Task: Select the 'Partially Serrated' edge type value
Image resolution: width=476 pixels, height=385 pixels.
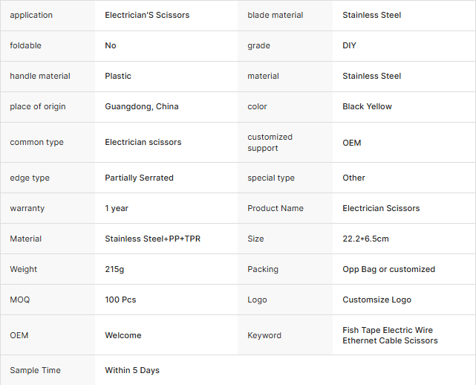Action: (140, 178)
